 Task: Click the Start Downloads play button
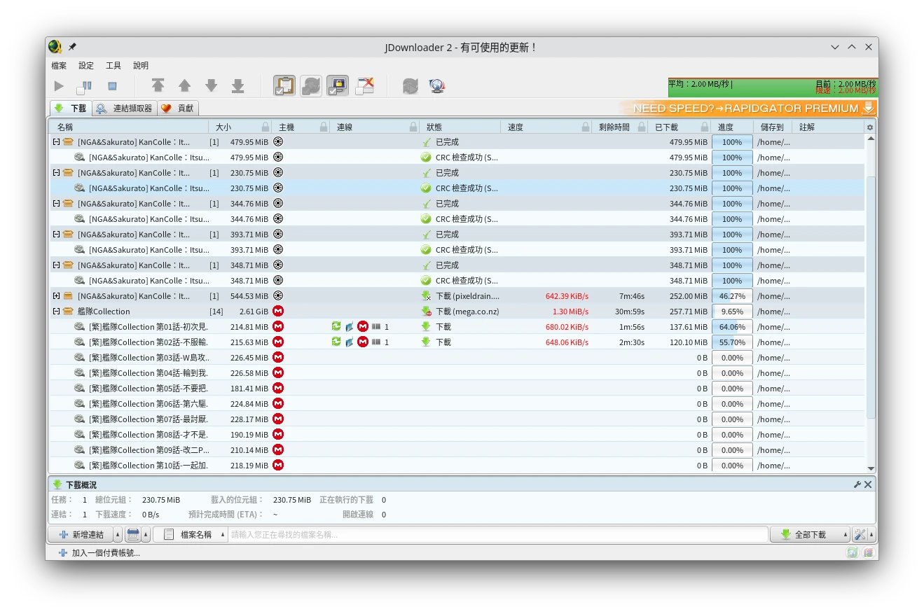(x=59, y=86)
